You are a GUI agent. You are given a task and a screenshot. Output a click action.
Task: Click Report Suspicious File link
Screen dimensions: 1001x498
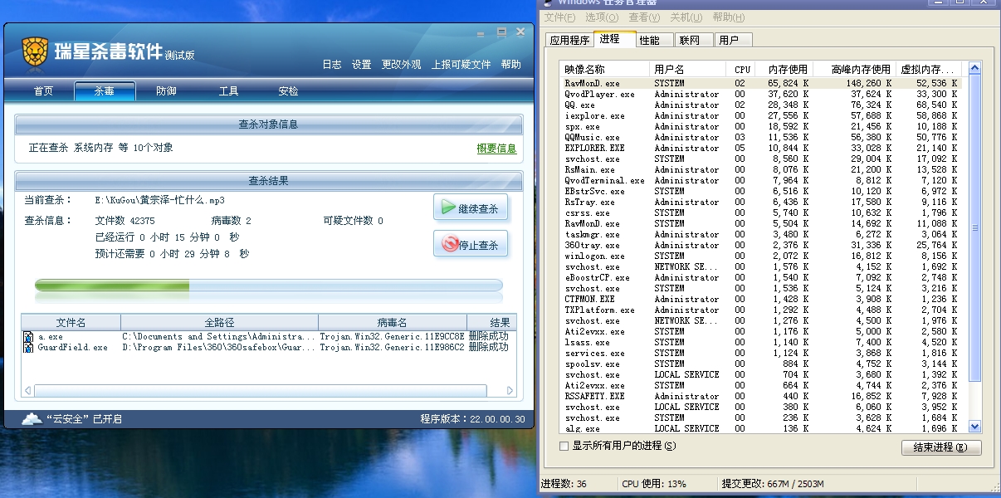pyautogui.click(x=461, y=65)
